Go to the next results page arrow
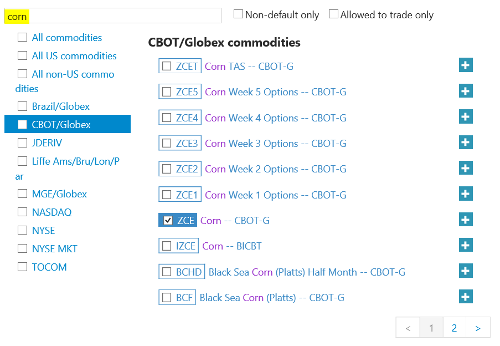 point(478,328)
